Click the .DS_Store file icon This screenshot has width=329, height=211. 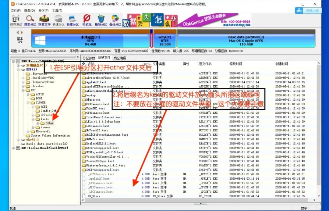point(84,196)
